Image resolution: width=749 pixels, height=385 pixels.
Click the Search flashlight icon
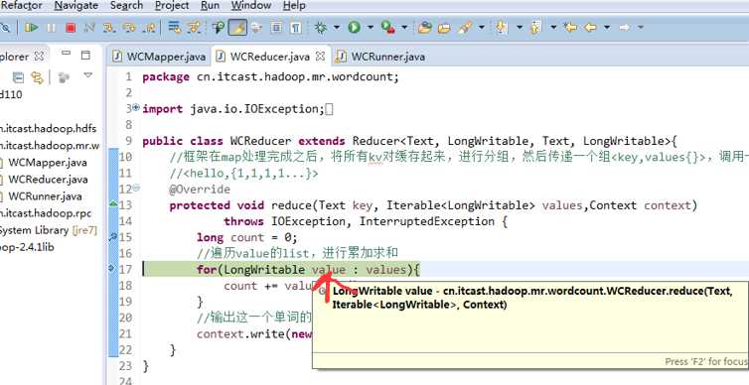pos(464,28)
